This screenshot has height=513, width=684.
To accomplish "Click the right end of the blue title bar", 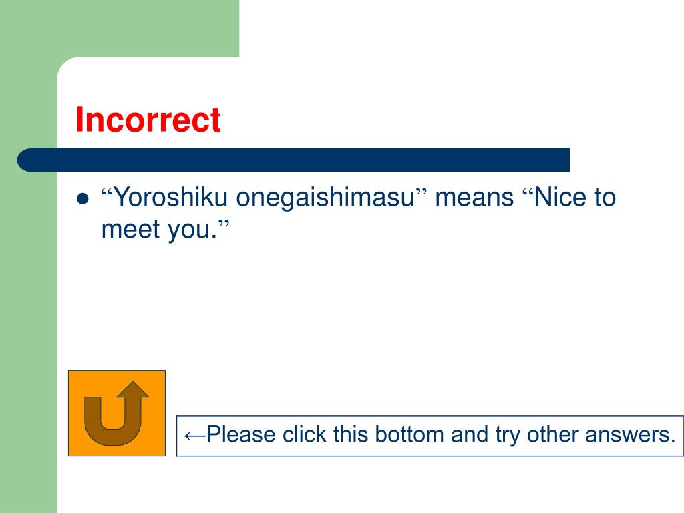I will point(562,160).
